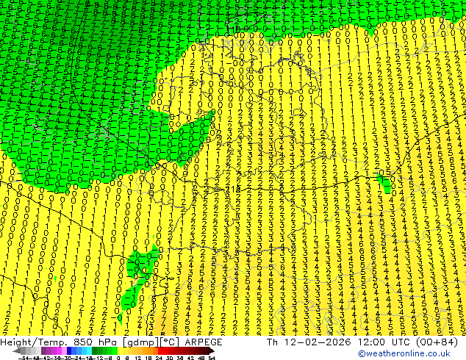The height and width of the screenshot is (360, 466).
Task: Click the 'Th 12-02-2026' forecast date text
Action: pos(309,342)
